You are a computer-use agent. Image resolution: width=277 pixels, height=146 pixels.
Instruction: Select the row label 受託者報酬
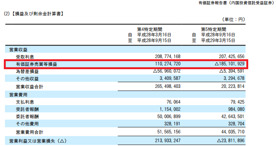click(27, 109)
